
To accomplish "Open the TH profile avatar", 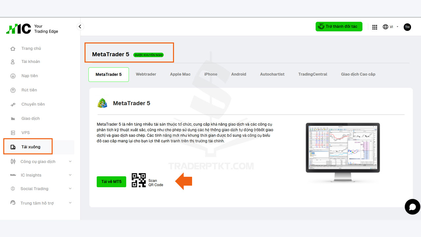I will tap(407, 27).
